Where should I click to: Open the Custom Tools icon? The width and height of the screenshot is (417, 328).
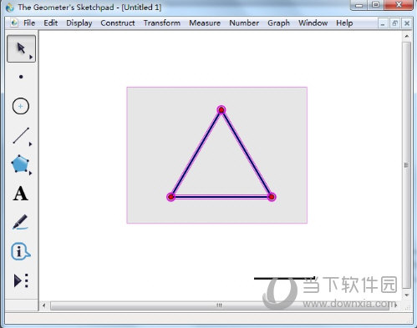pyautogui.click(x=21, y=280)
